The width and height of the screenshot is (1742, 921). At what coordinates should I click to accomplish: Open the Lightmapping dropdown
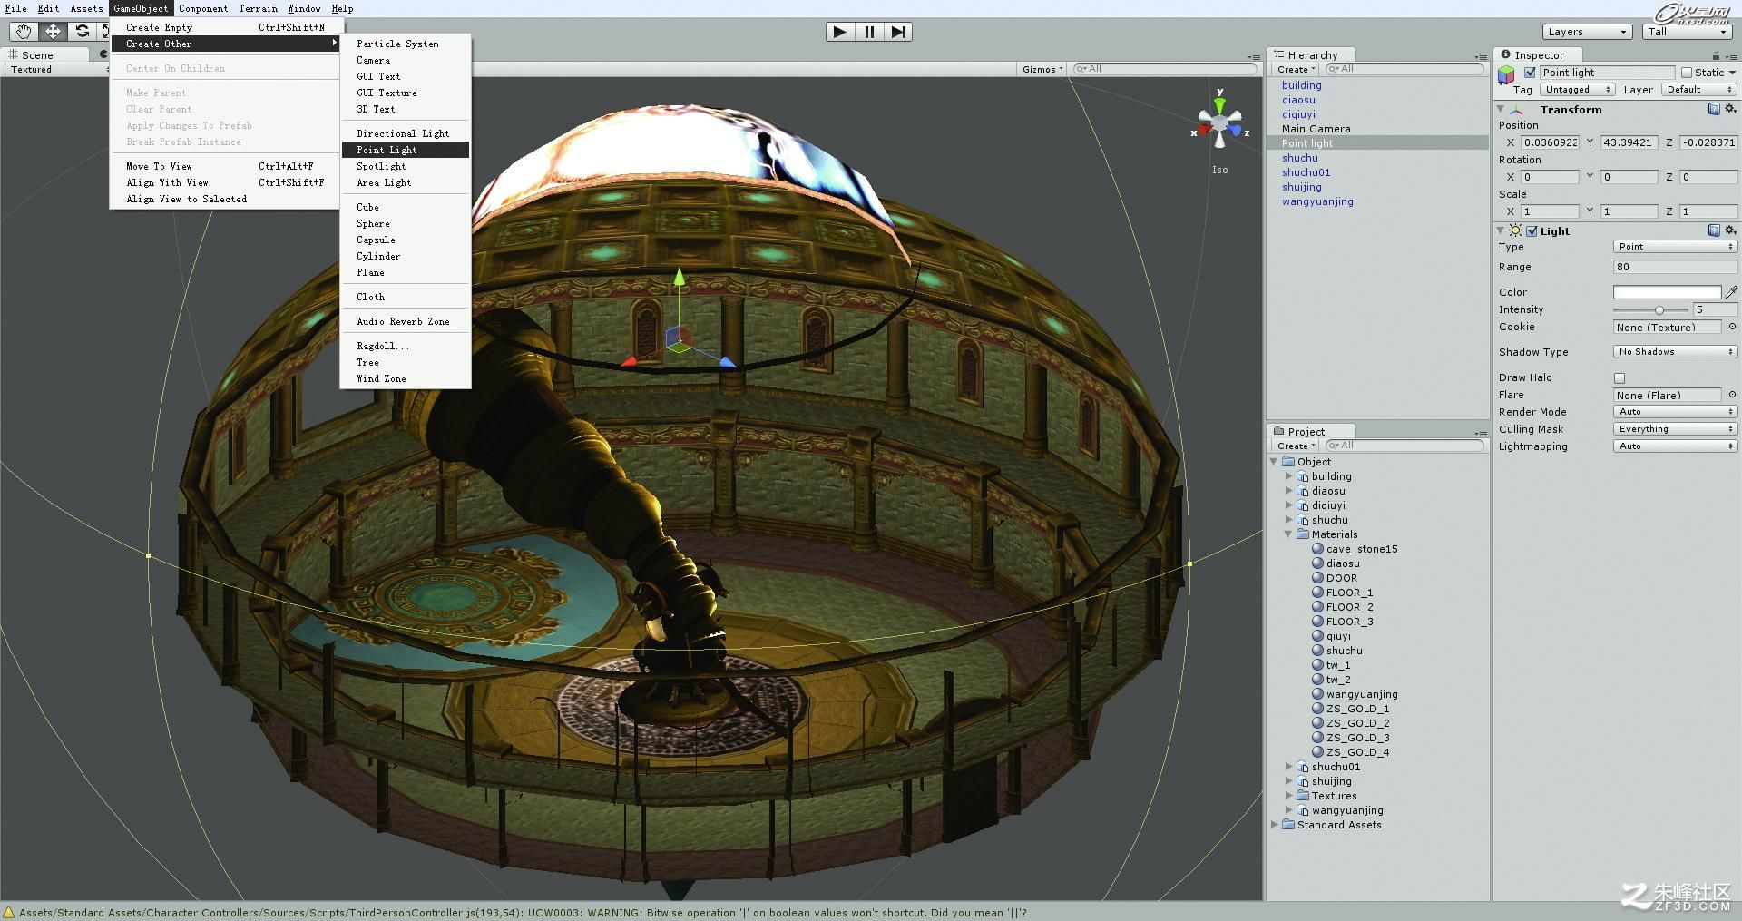pyautogui.click(x=1675, y=446)
